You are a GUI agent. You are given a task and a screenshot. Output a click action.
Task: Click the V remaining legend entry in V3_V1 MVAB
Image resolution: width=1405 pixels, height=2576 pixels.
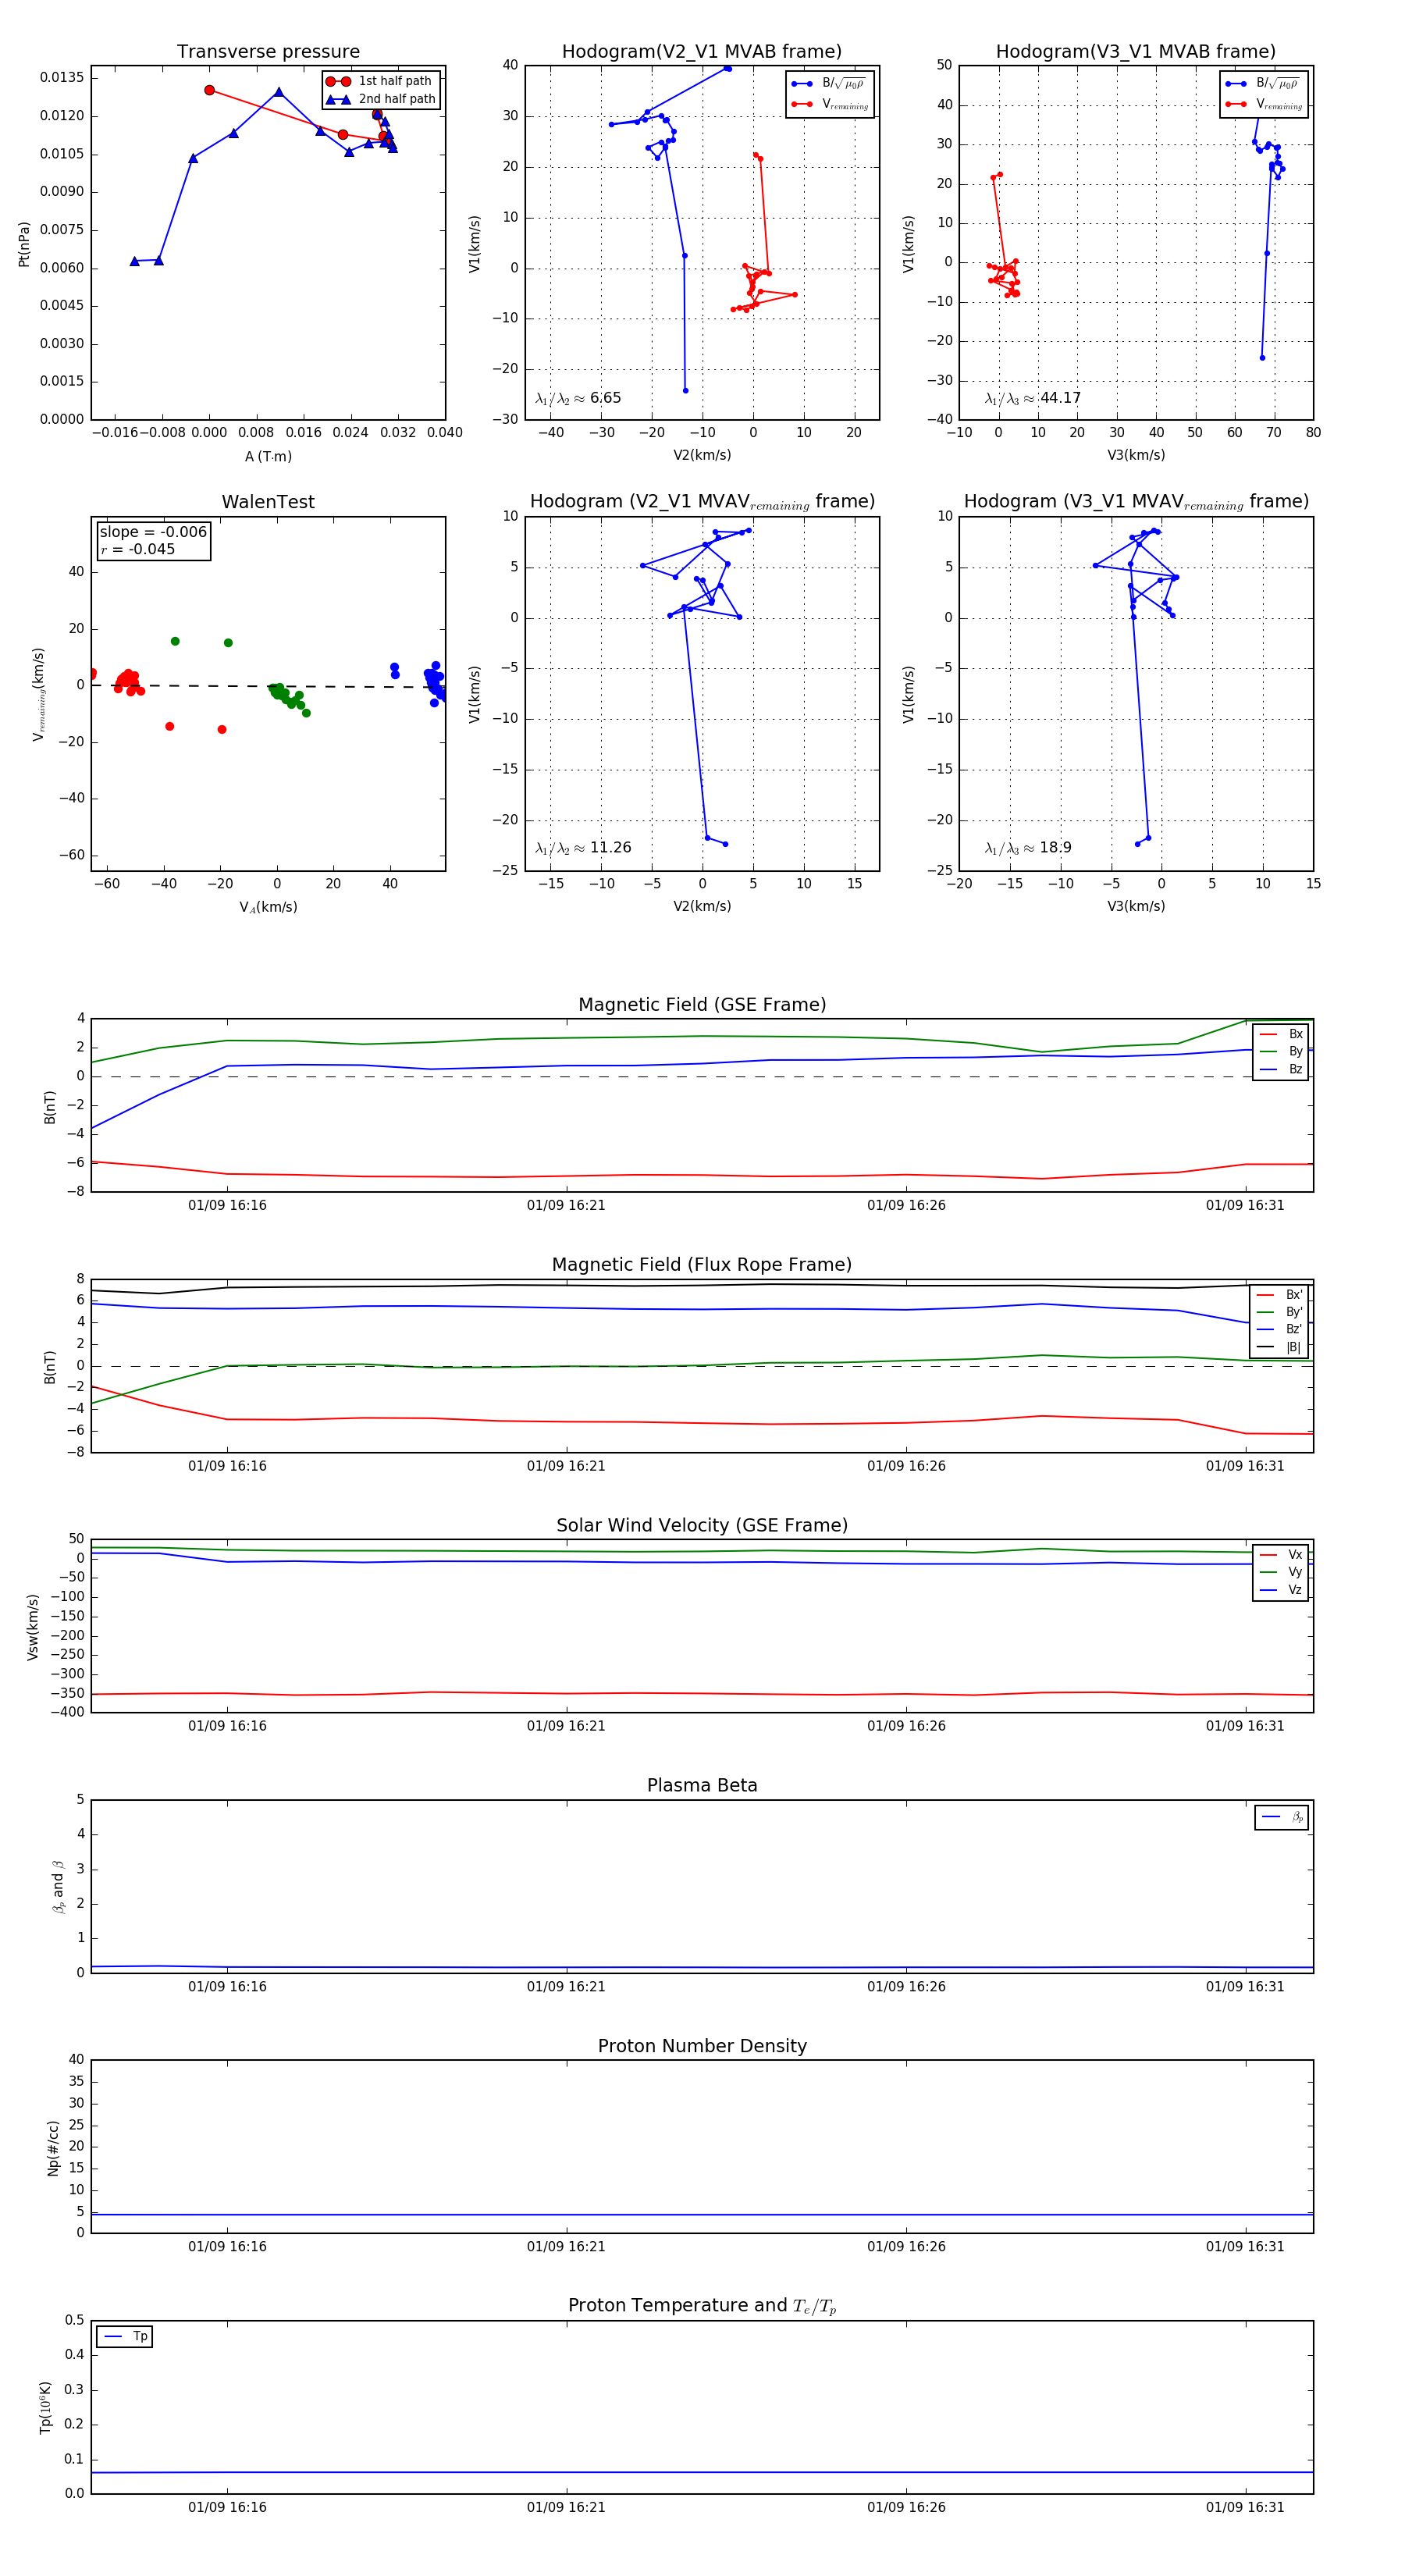[1264, 104]
